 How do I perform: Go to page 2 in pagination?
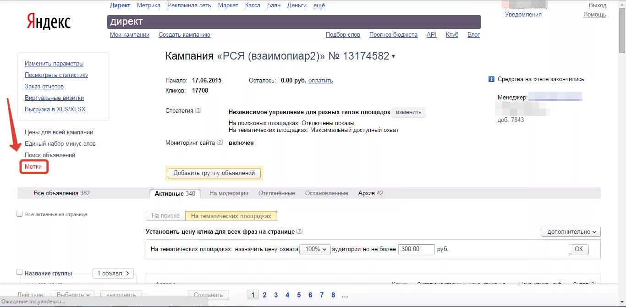click(x=264, y=295)
